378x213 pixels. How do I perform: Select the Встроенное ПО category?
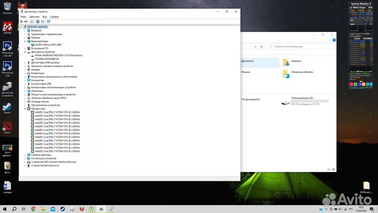pos(39,48)
